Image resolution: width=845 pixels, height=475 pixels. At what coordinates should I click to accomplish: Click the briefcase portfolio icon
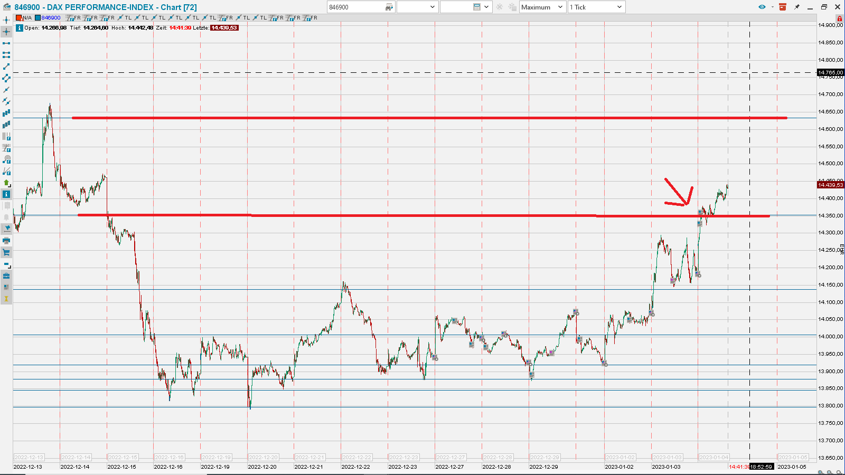(x=6, y=276)
